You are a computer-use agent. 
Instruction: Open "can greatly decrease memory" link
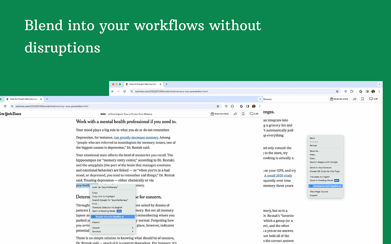coord(136,137)
